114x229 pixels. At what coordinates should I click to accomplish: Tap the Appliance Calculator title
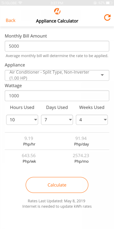pyautogui.click(x=57, y=21)
